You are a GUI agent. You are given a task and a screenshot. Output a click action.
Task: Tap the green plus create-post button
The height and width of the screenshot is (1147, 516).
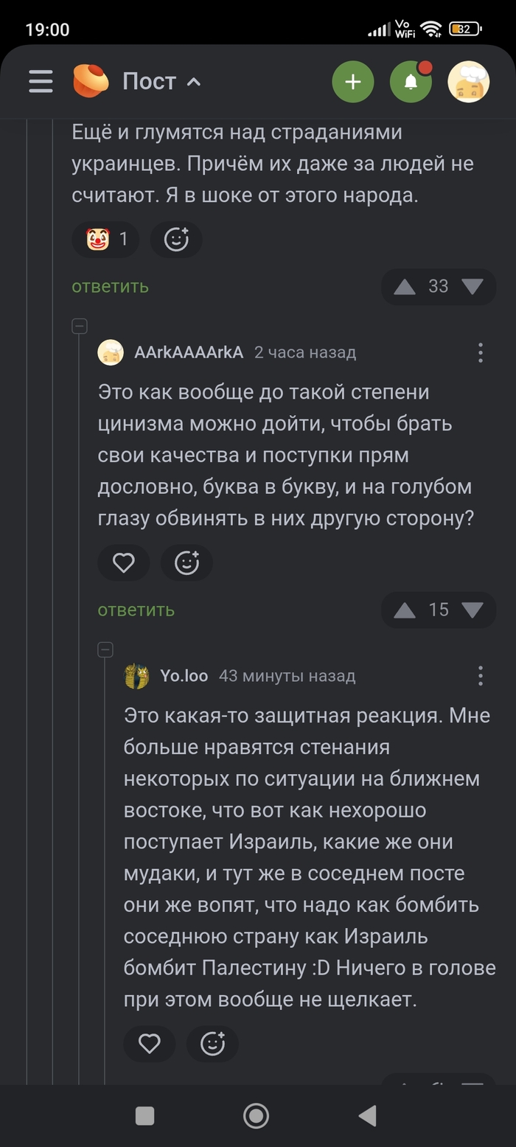(353, 81)
